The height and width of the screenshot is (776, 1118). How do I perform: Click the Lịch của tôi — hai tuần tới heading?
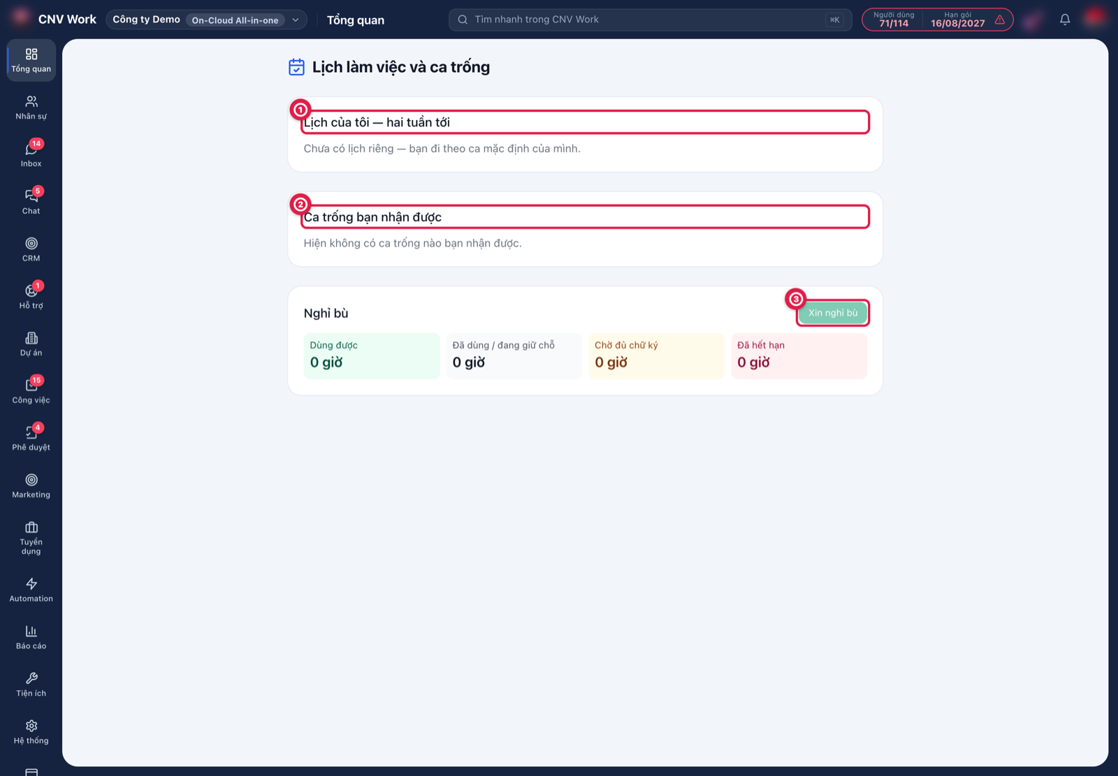(377, 122)
